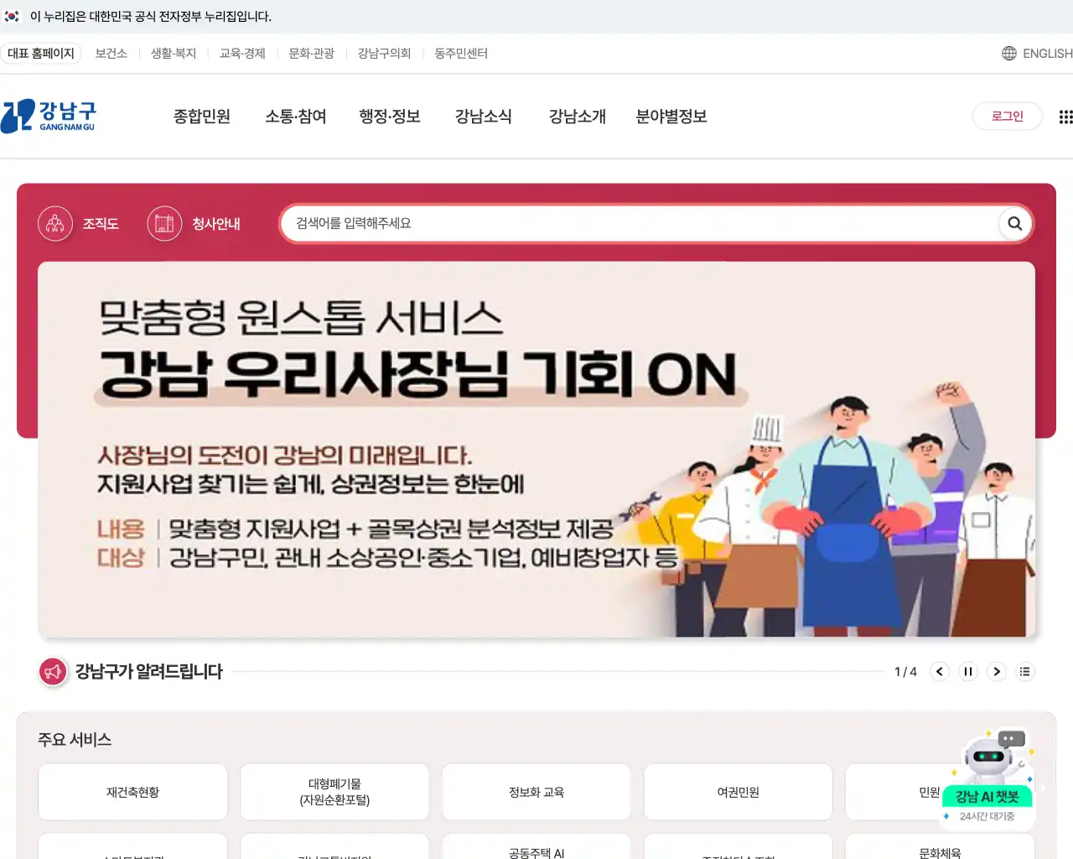Click the megaphone announcement icon
The width and height of the screenshot is (1073, 859).
[54, 672]
